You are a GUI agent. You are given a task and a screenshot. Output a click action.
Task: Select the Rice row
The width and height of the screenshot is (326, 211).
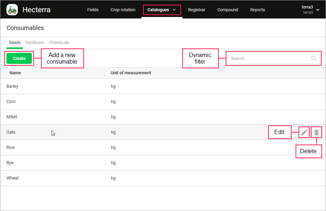tap(163, 147)
